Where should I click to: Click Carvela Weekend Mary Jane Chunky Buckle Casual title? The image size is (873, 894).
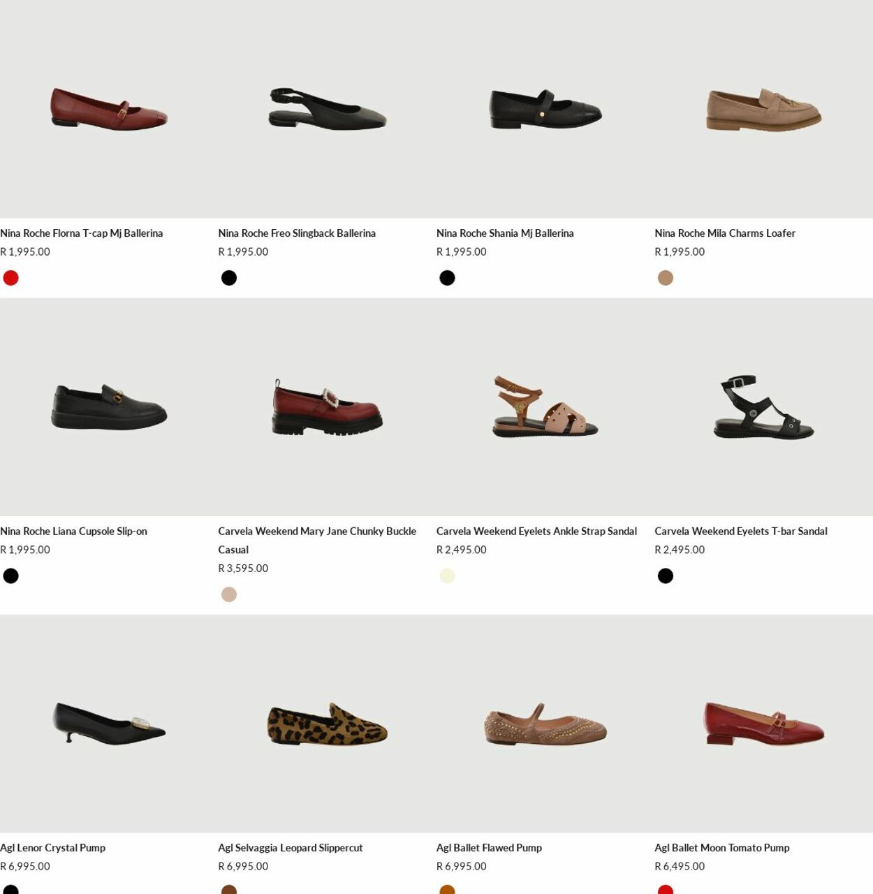coord(317,541)
